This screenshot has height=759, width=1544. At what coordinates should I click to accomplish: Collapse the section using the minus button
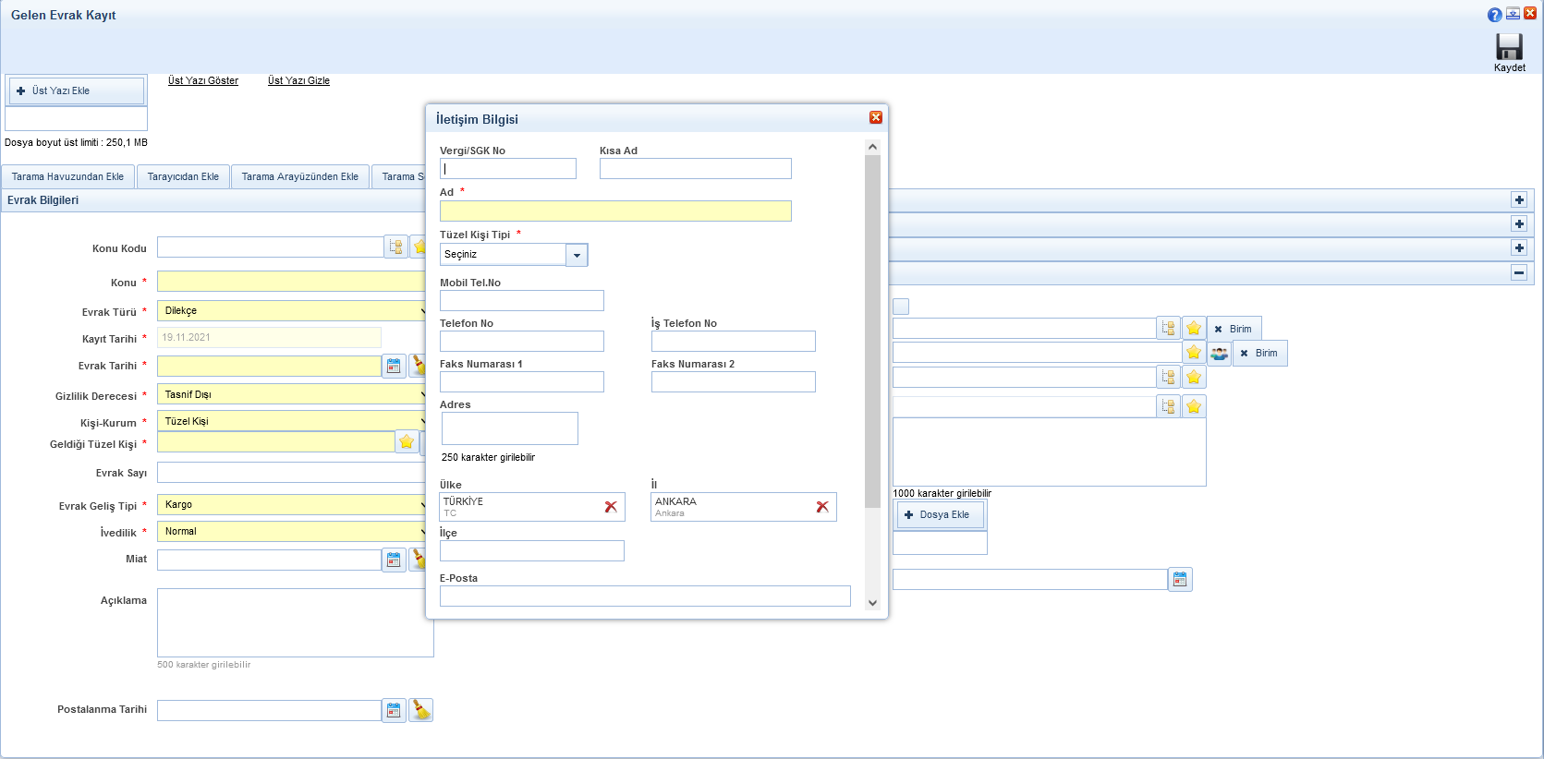[x=1518, y=272]
